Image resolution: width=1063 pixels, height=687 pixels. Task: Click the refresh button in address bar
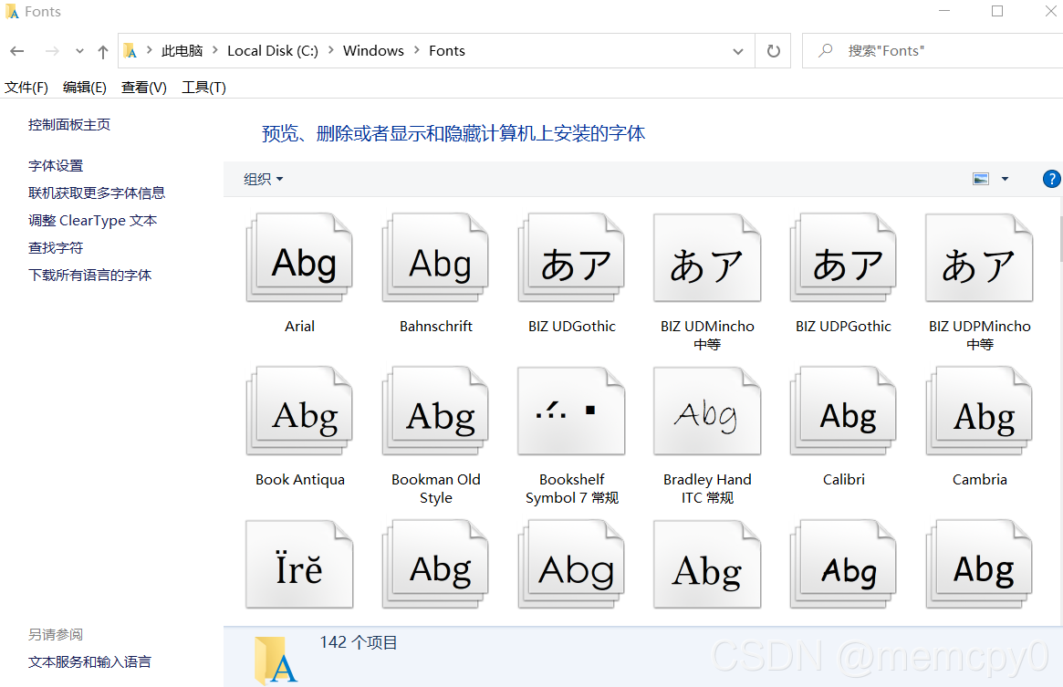tap(773, 51)
